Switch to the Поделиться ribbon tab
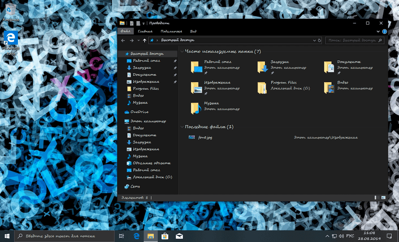The height and width of the screenshot is (242, 399). coord(171,31)
